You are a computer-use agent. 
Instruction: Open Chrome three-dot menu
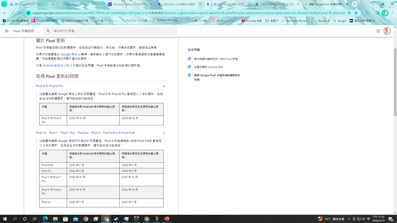[x=393, y=13]
